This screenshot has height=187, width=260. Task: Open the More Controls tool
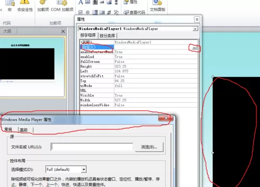click(116, 12)
